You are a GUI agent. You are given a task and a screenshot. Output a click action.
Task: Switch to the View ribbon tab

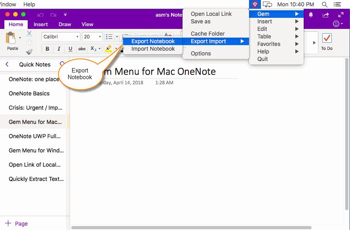(87, 24)
